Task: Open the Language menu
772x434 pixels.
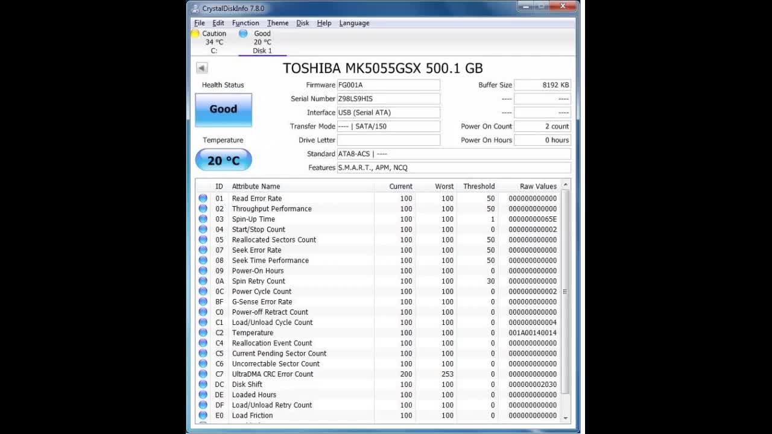Action: pyautogui.click(x=354, y=23)
